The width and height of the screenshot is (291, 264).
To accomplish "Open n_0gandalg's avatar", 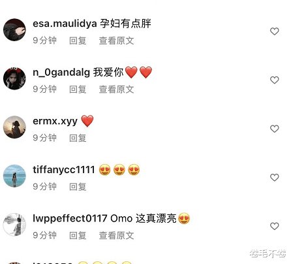I will (14, 78).
